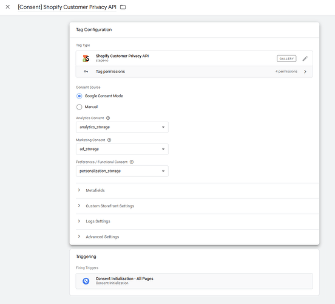The width and height of the screenshot is (335, 304).
Task: Select the Google Consent Mode radio option
Action: [x=80, y=96]
